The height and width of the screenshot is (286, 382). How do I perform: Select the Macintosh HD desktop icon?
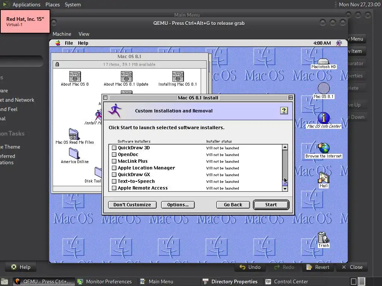point(323,61)
